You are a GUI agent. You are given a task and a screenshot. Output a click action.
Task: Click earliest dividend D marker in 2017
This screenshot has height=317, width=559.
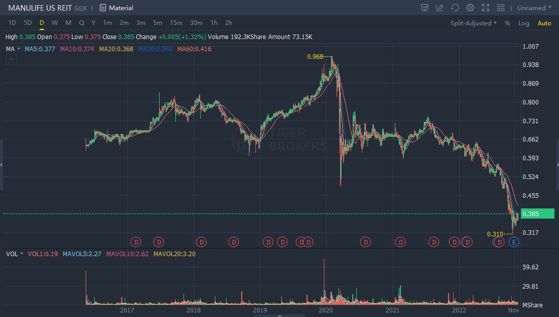pos(136,242)
